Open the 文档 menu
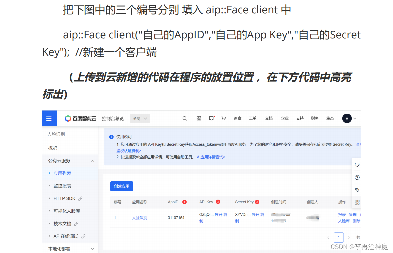This screenshot has width=393, height=253. click(269, 118)
